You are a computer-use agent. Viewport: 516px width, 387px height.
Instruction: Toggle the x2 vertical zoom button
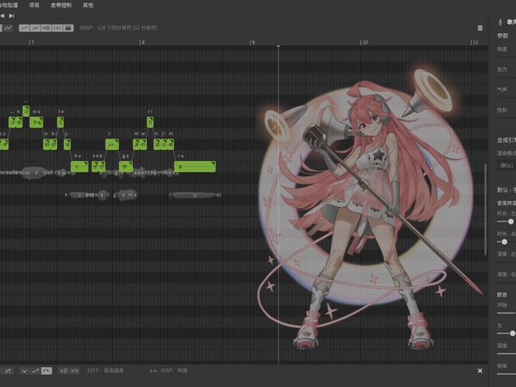click(63, 371)
